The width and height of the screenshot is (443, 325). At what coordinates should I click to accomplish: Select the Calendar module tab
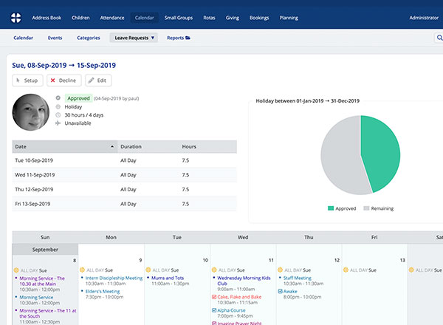[145, 18]
